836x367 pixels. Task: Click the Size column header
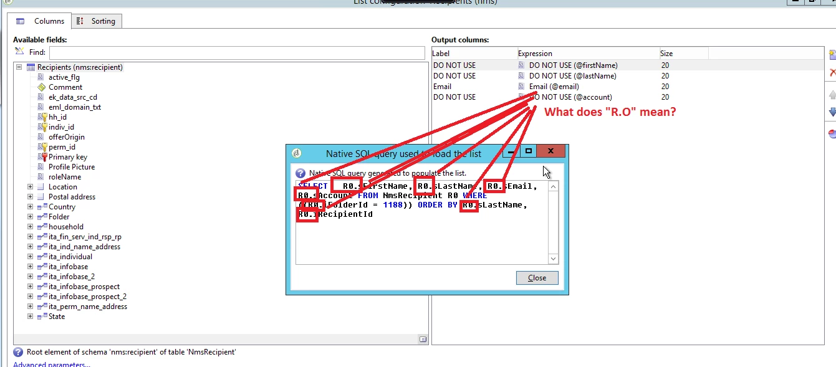click(x=684, y=54)
